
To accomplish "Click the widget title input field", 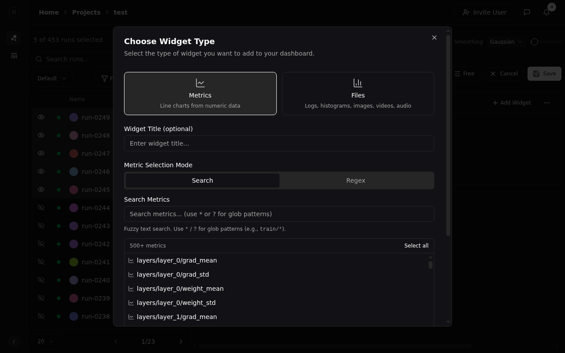I will (279, 143).
